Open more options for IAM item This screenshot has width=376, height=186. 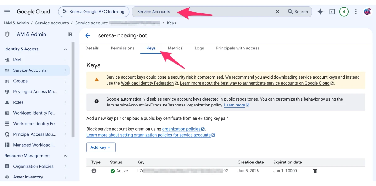(x=65, y=60)
